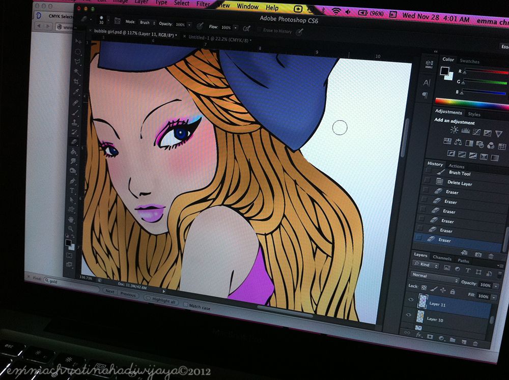Switch to the Channels tab
Image resolution: width=509 pixels, height=380 pixels.
click(442, 258)
